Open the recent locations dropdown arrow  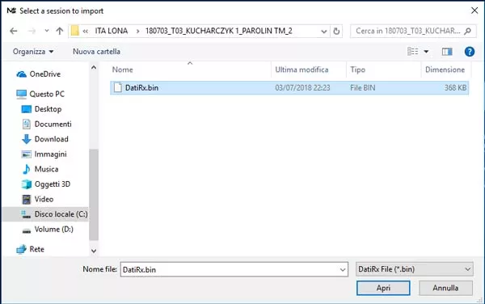pyautogui.click(x=47, y=31)
